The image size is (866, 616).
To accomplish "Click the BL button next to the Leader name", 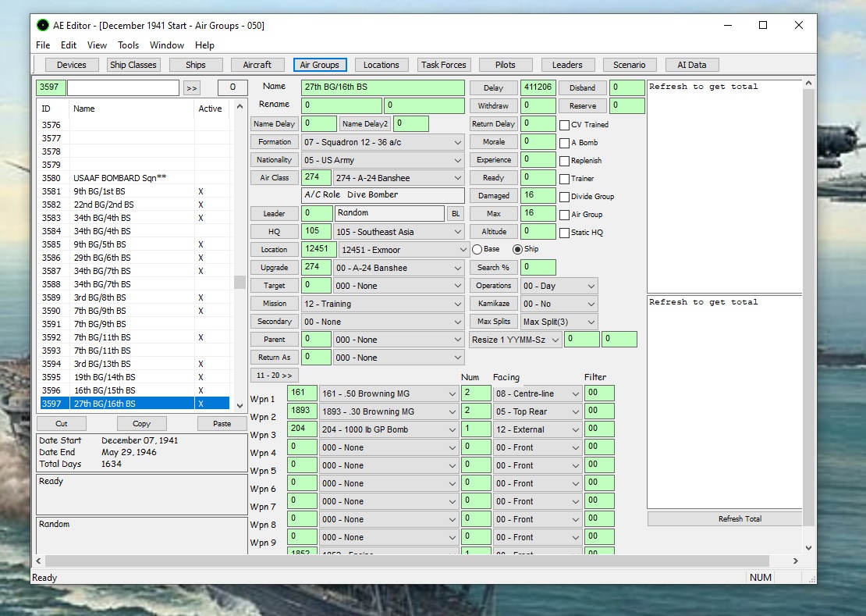I will 456,213.
